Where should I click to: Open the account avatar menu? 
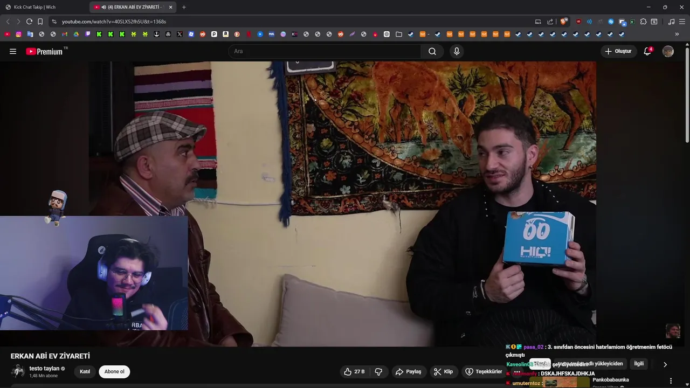pyautogui.click(x=668, y=51)
